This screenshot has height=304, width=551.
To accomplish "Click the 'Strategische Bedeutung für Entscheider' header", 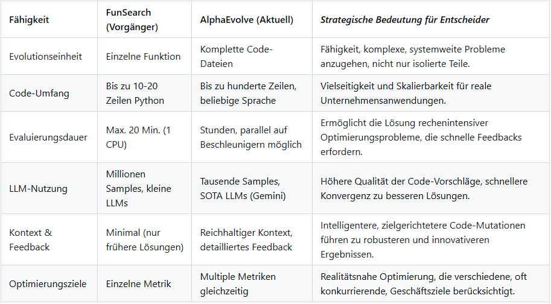I will point(404,20).
